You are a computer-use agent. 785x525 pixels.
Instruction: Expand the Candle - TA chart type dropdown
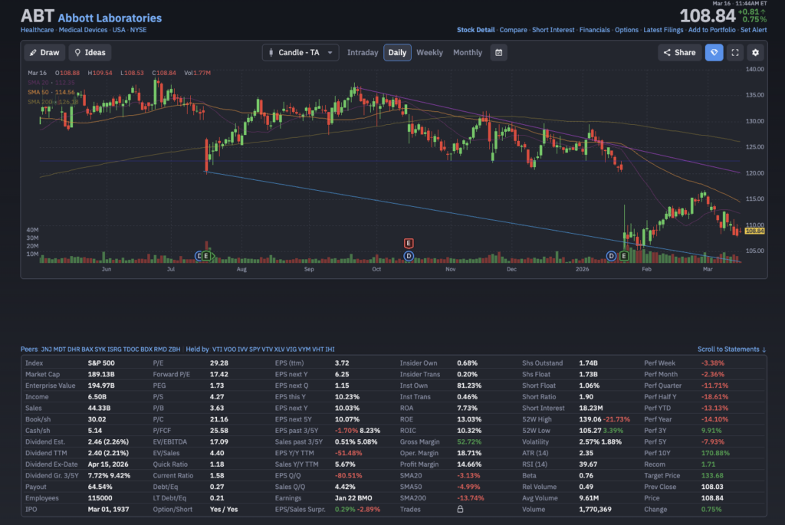click(301, 52)
